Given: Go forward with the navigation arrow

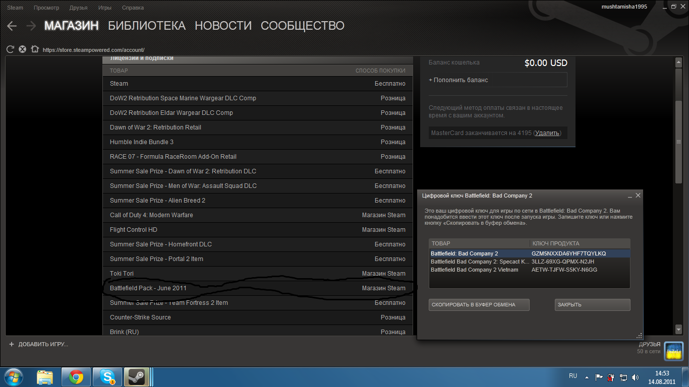Looking at the screenshot, I should [31, 26].
